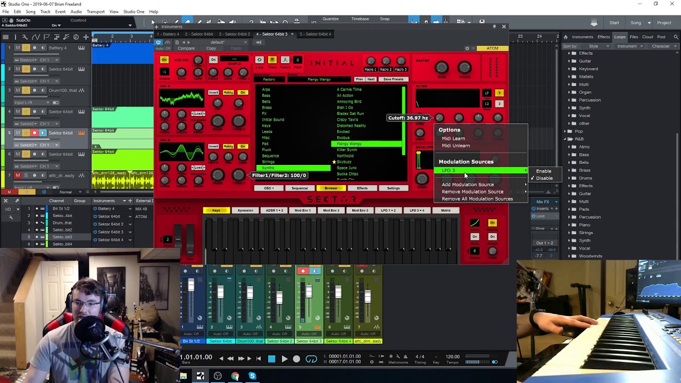Toggle Sample On button
The width and height of the screenshot is (681, 383).
click(x=213, y=60)
